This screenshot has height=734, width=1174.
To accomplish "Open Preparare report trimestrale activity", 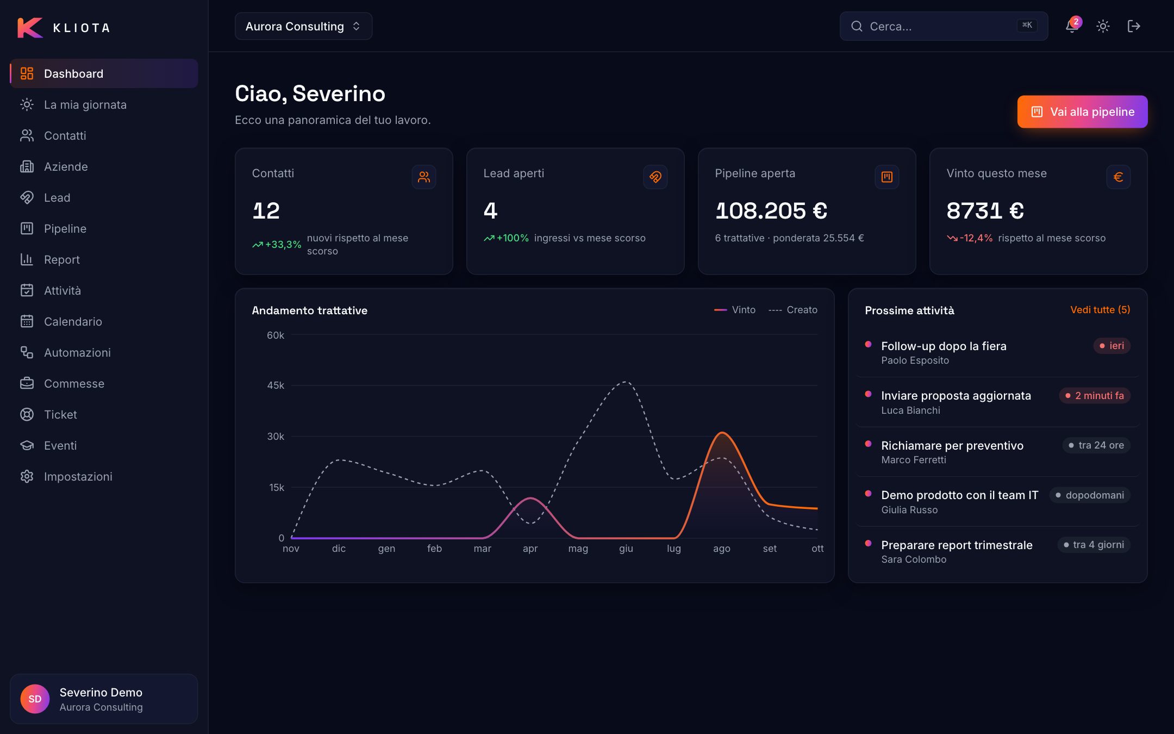I will point(997,551).
